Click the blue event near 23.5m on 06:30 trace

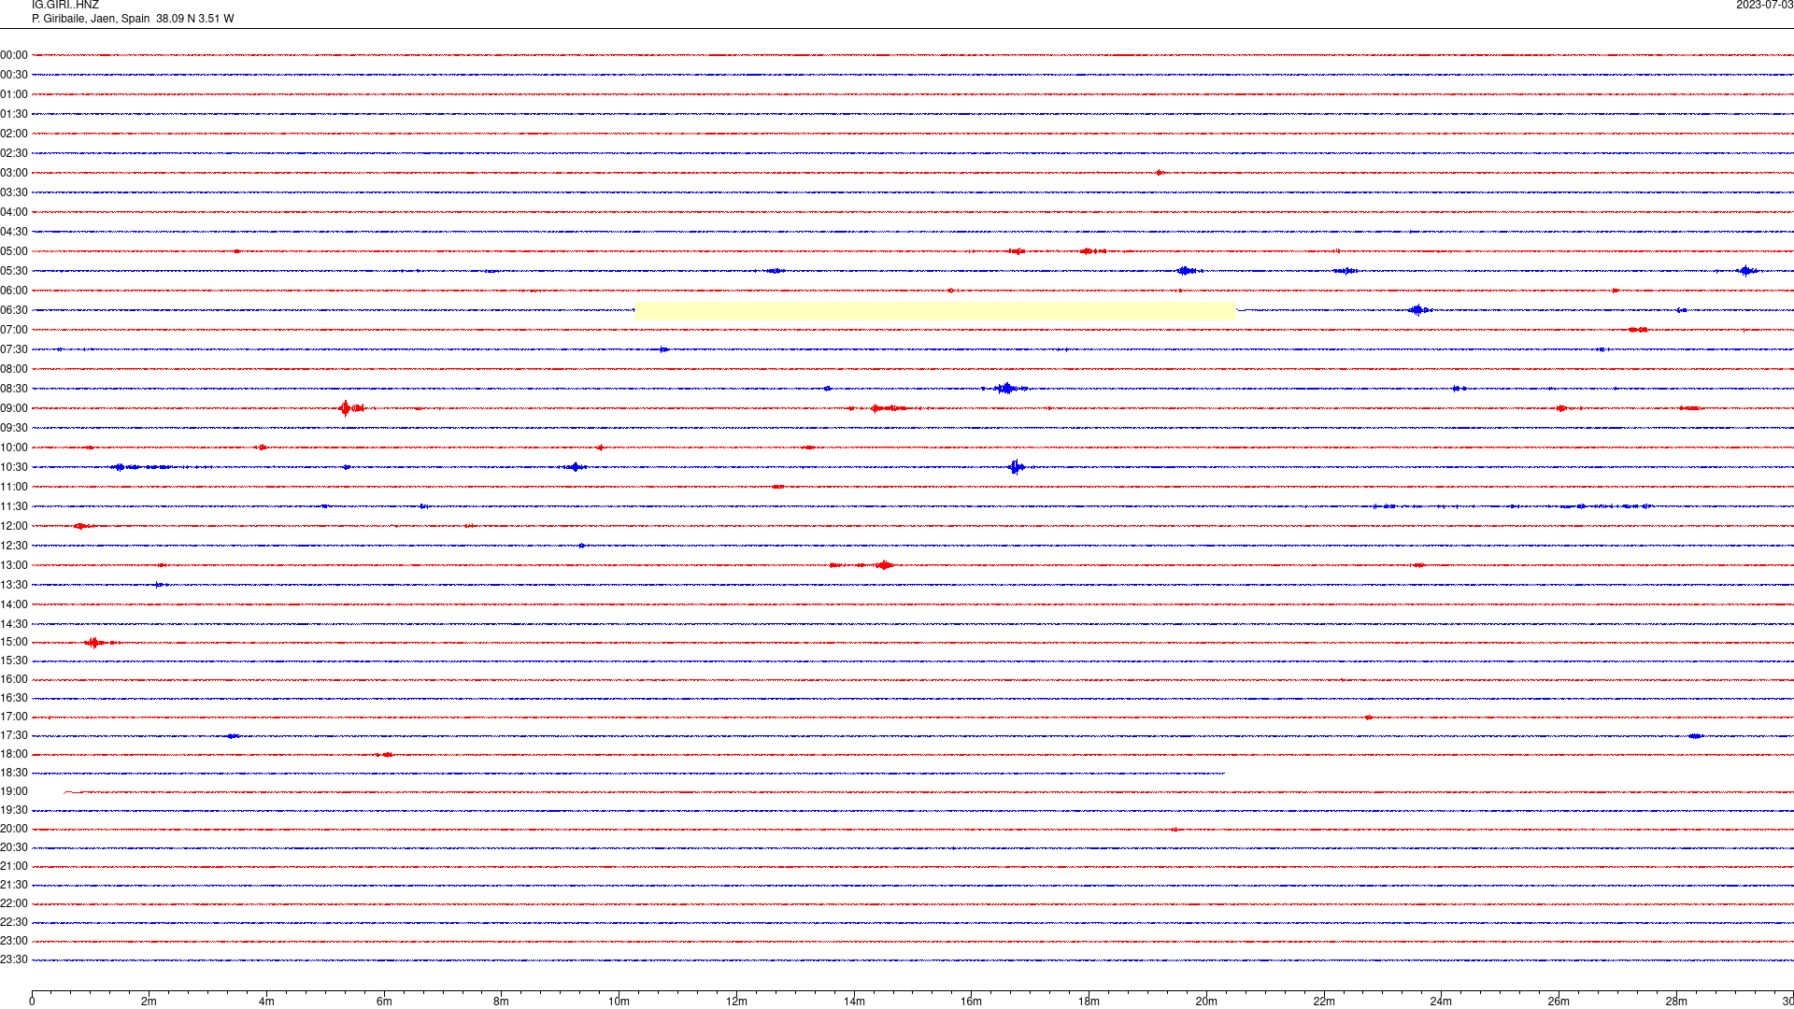pos(1419,310)
